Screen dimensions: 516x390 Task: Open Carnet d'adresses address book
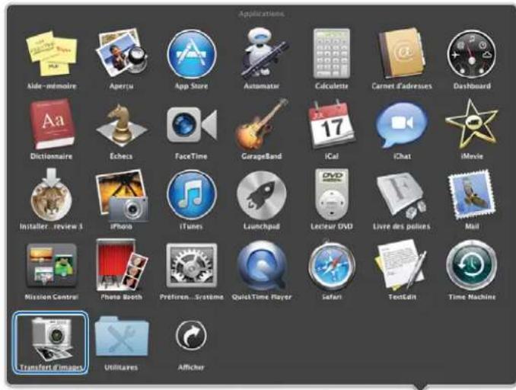pyautogui.click(x=402, y=53)
